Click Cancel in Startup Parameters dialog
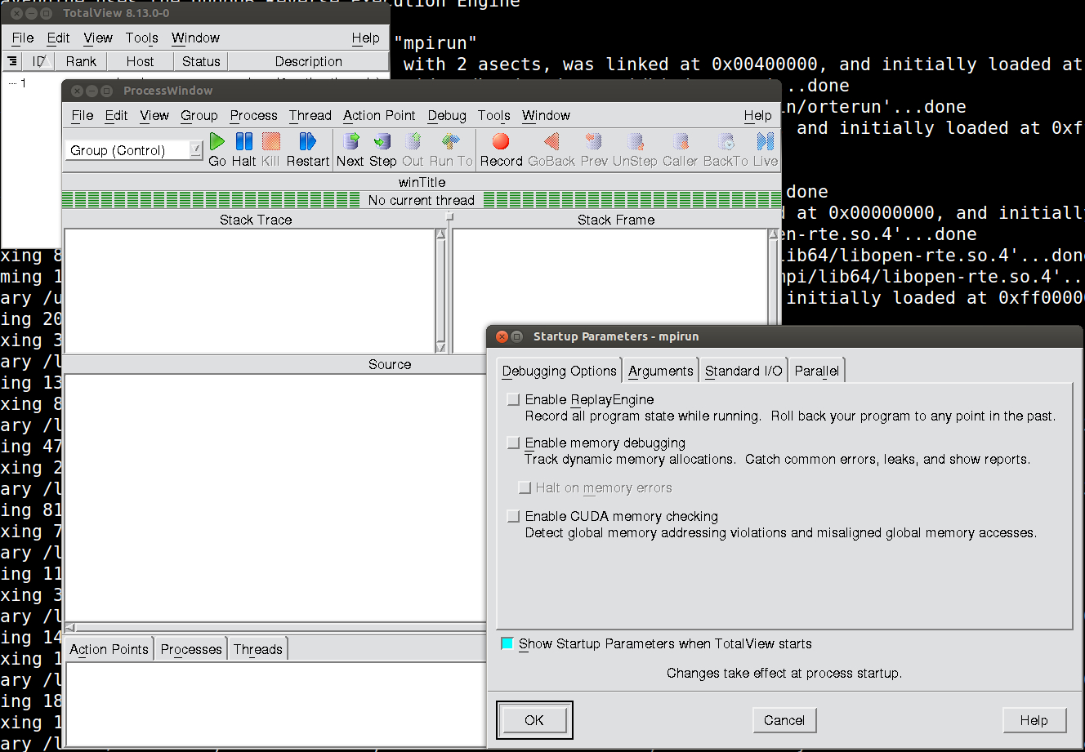This screenshot has height=752, width=1085. tap(784, 719)
